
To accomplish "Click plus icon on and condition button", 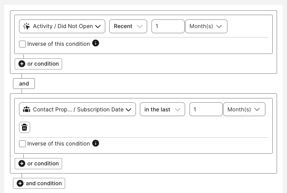I will [x=20, y=184].
